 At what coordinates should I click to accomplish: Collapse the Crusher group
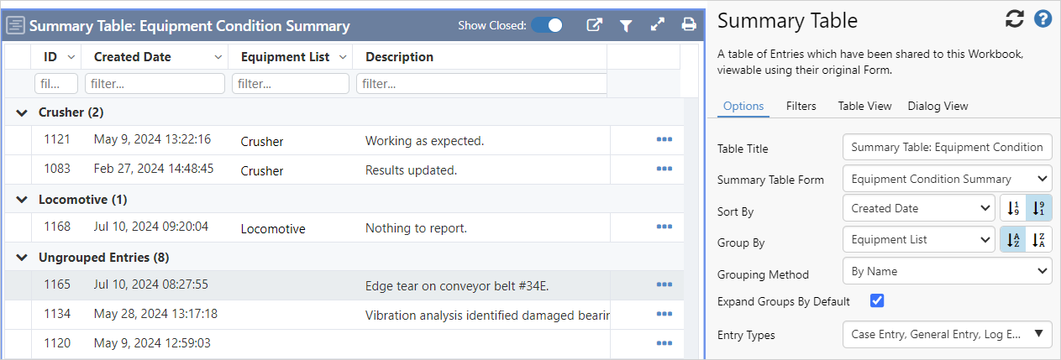pyautogui.click(x=23, y=112)
